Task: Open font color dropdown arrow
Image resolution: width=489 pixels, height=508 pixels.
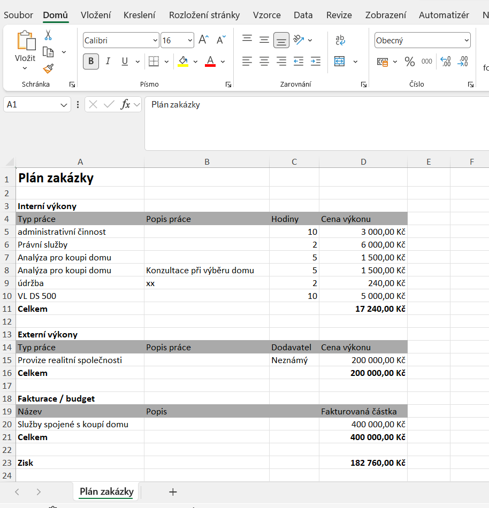Action: pyautogui.click(x=223, y=61)
